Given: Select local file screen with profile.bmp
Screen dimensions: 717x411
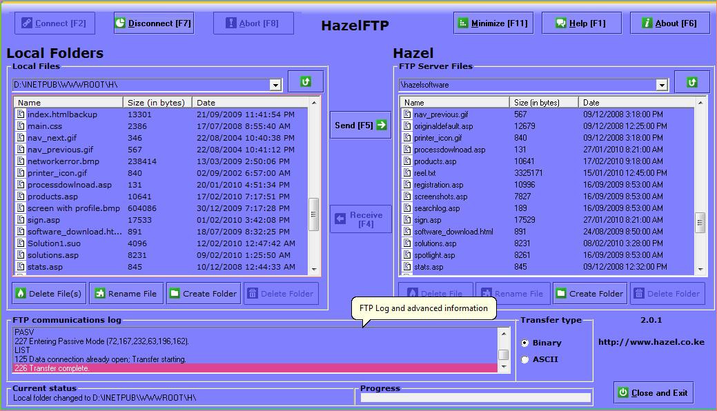Looking at the screenshot, I should pyautogui.click(x=74, y=208).
